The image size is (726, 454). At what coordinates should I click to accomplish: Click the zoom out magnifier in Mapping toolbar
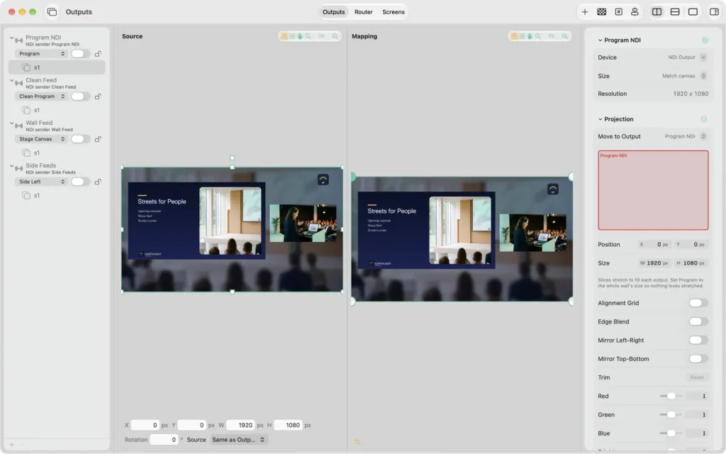pos(538,36)
